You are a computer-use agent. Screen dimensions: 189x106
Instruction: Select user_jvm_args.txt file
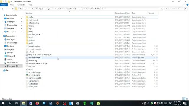35,78
